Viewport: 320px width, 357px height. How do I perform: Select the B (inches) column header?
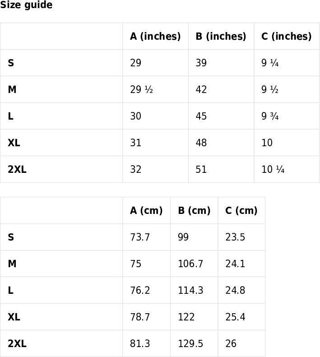click(221, 36)
